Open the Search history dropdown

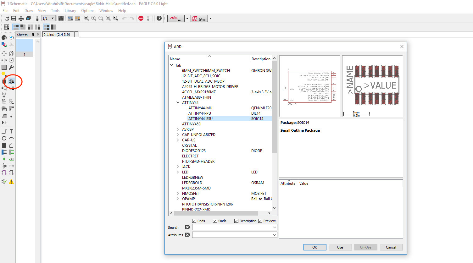(274, 227)
